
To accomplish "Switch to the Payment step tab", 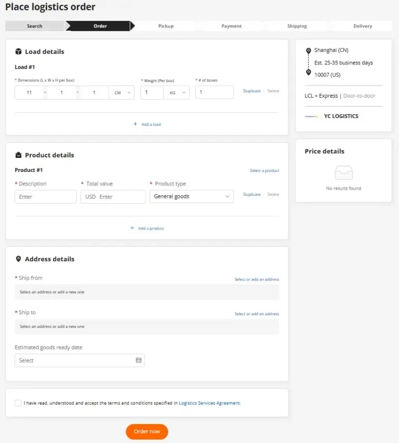I will click(231, 25).
